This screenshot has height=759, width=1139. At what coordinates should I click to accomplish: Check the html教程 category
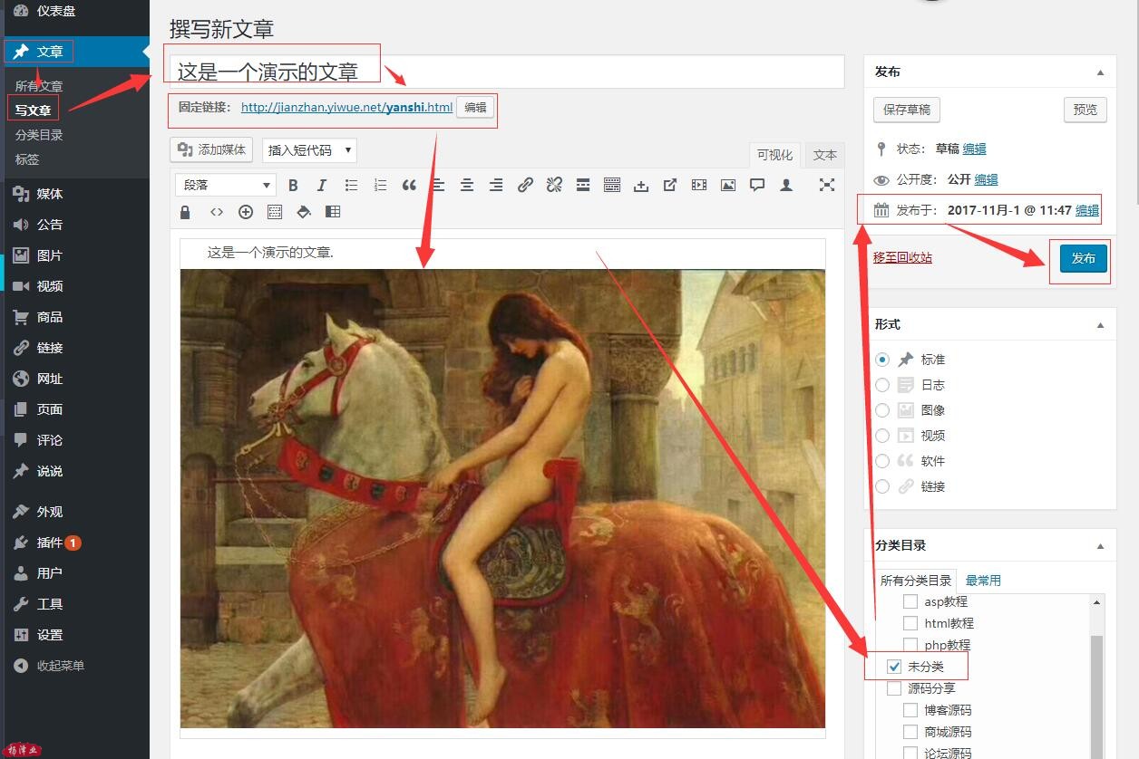910,623
